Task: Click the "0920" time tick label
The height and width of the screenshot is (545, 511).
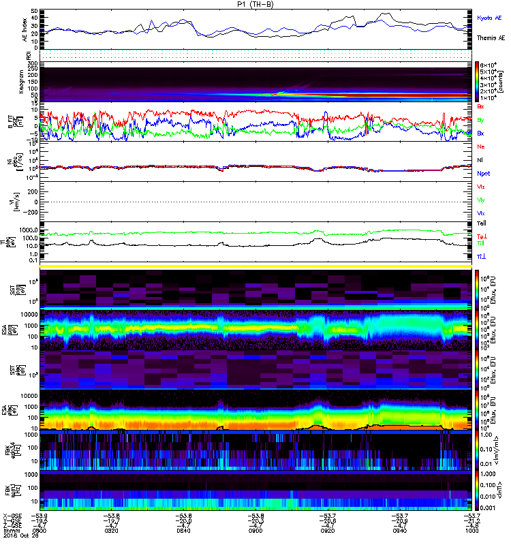Action: [x=328, y=531]
